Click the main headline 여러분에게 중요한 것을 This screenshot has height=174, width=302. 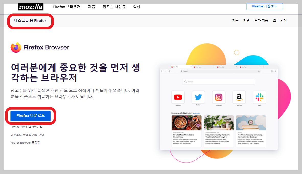[75, 73]
